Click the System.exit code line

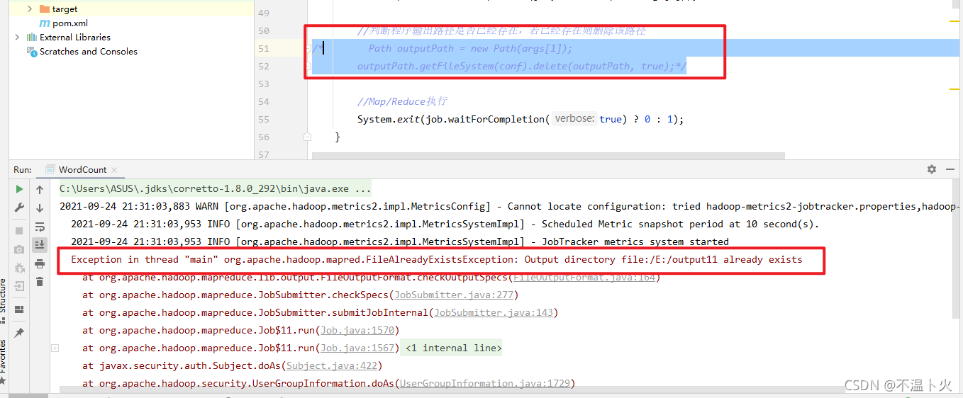tap(521, 119)
